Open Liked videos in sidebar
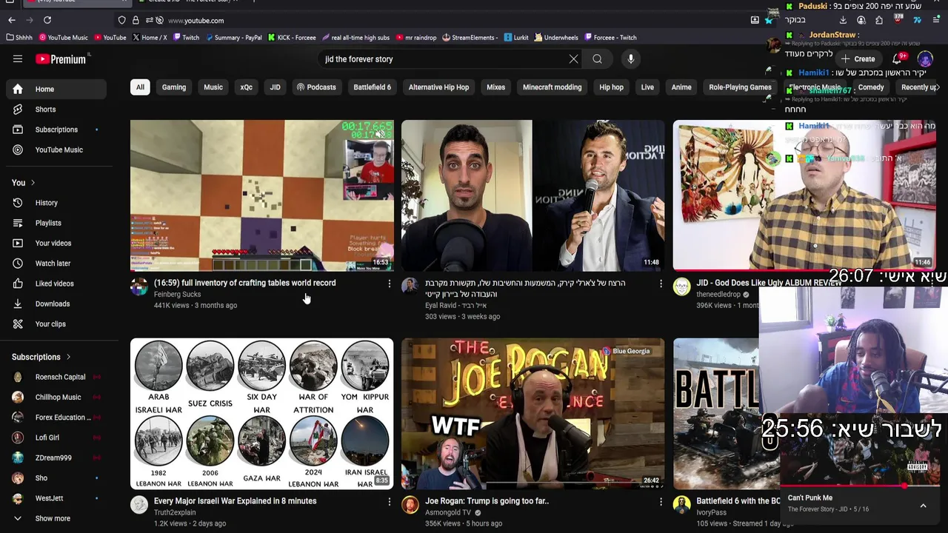 point(56,284)
